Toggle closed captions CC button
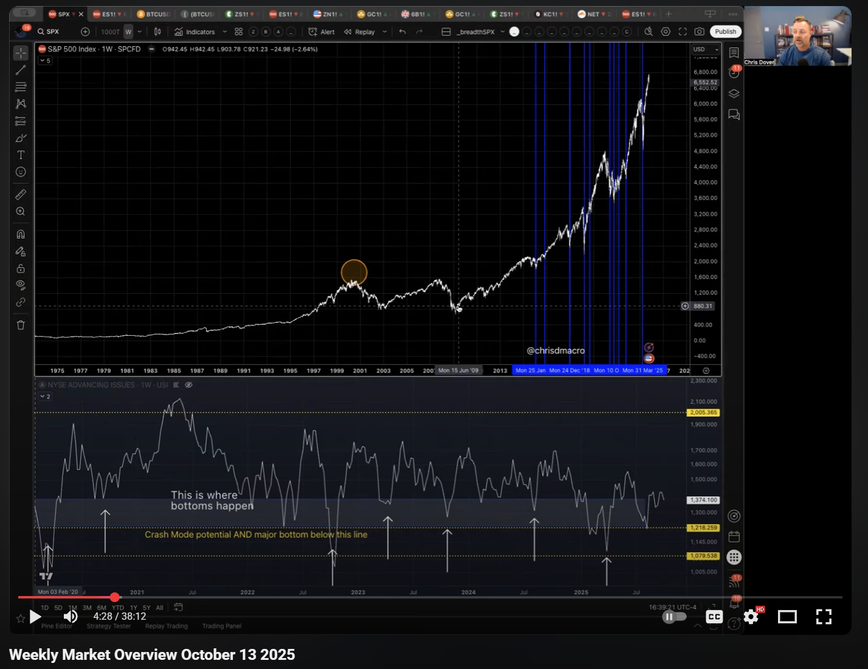Screen dimensions: 868x669 coord(714,617)
